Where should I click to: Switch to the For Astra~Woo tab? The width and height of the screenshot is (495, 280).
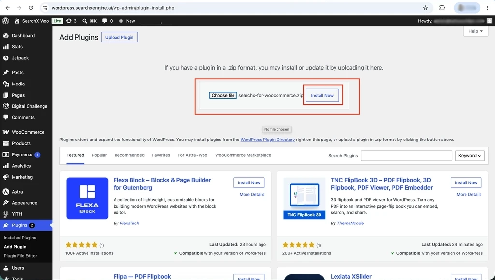pos(192,155)
